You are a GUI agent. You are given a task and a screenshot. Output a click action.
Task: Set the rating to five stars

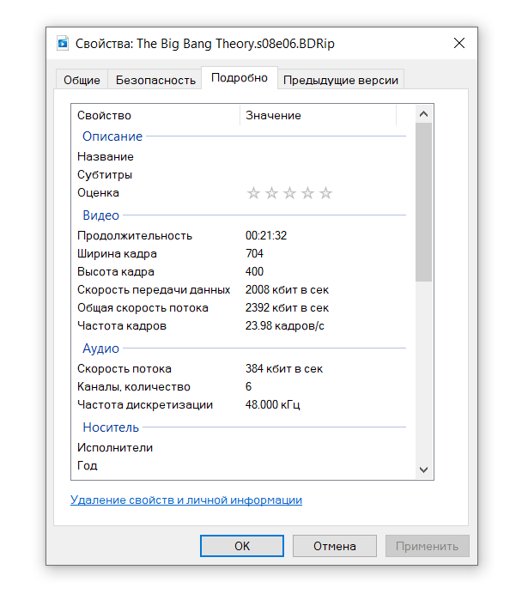pyautogui.click(x=325, y=193)
